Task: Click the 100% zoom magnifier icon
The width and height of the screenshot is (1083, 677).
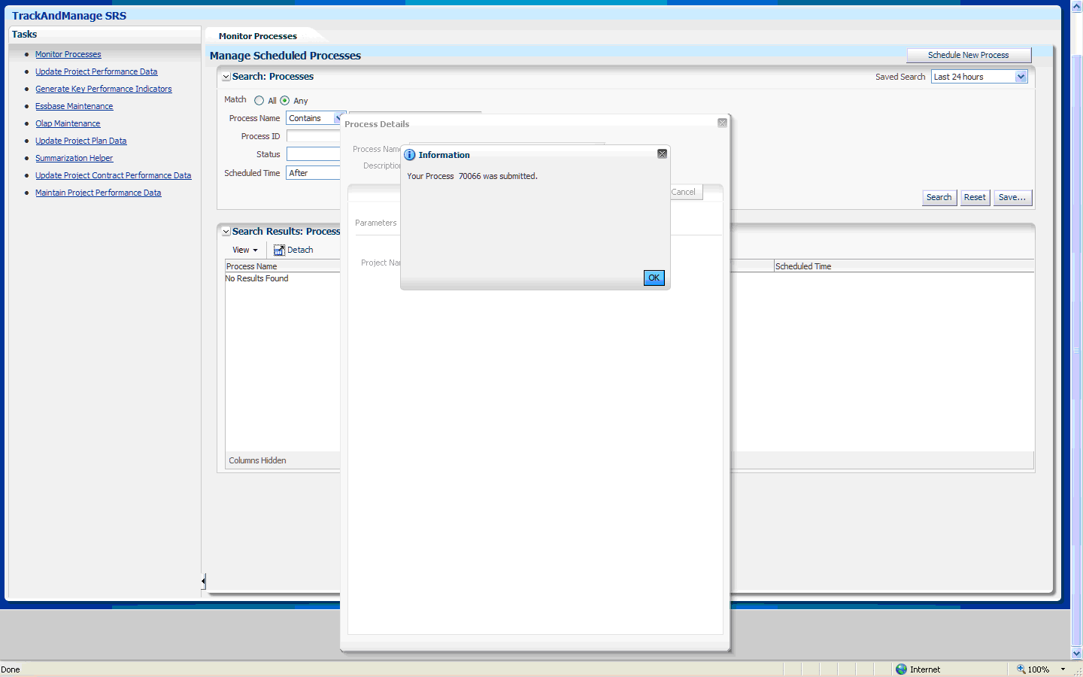Action: [x=1021, y=669]
